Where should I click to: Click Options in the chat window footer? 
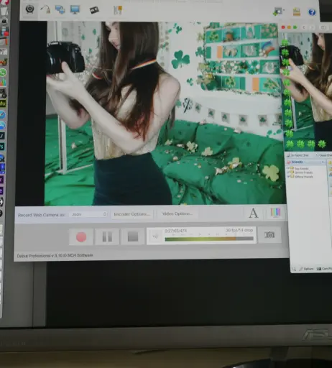[307, 269]
